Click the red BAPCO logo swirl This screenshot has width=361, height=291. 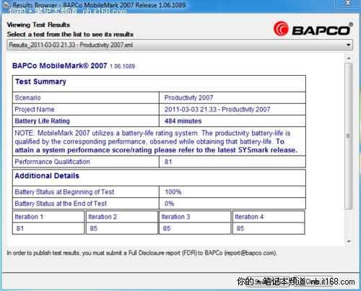[281, 29]
